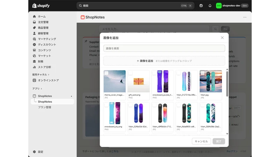Click the snowboard_sky.png file name
Image resolution: width=280 pixels, height=157 pixels.
[x=113, y=127]
